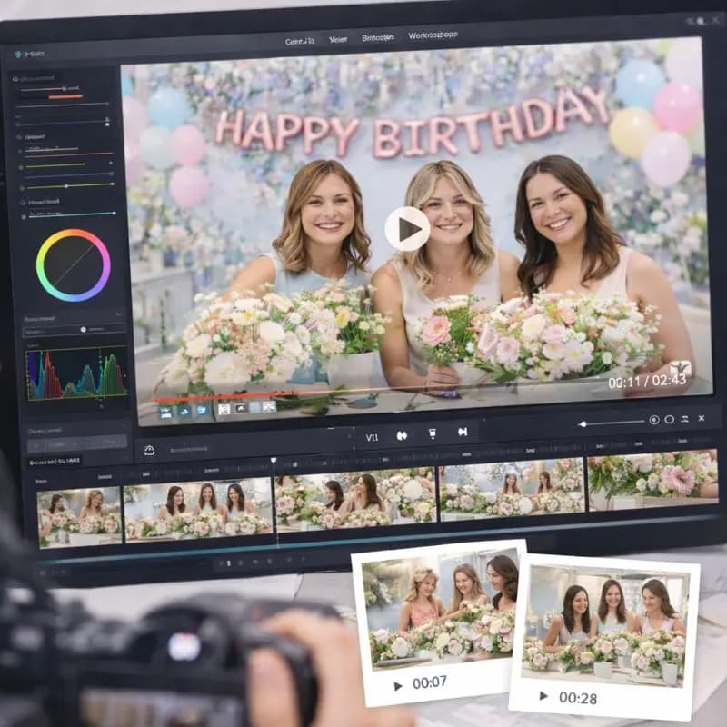Image resolution: width=727 pixels, height=727 pixels.
Task: Click the app logo icon in the title bar
Action: click(x=20, y=52)
